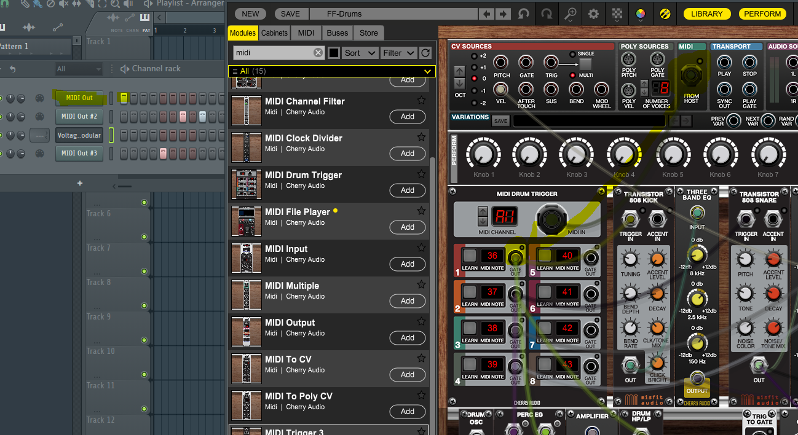Click the add channel plus in Channel rack
This screenshot has height=435, width=798.
click(x=79, y=183)
